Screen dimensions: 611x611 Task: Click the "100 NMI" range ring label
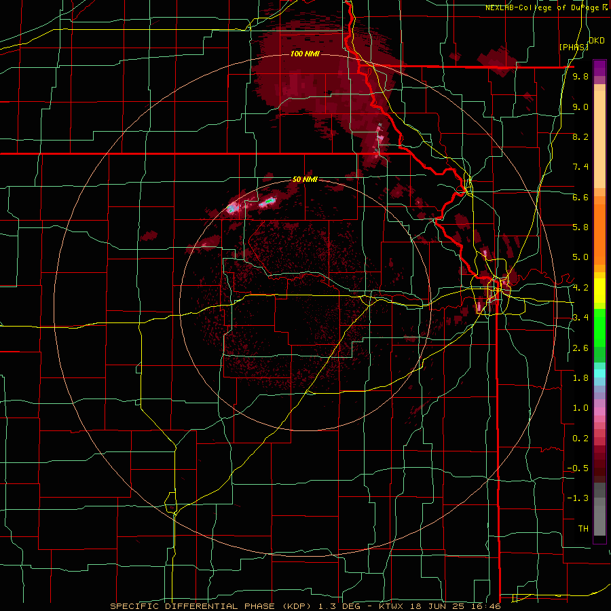pos(305,54)
